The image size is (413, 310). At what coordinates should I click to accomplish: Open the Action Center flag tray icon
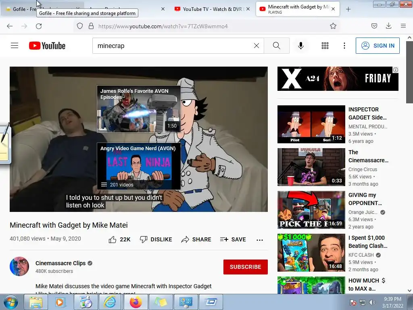pyautogui.click(x=353, y=302)
